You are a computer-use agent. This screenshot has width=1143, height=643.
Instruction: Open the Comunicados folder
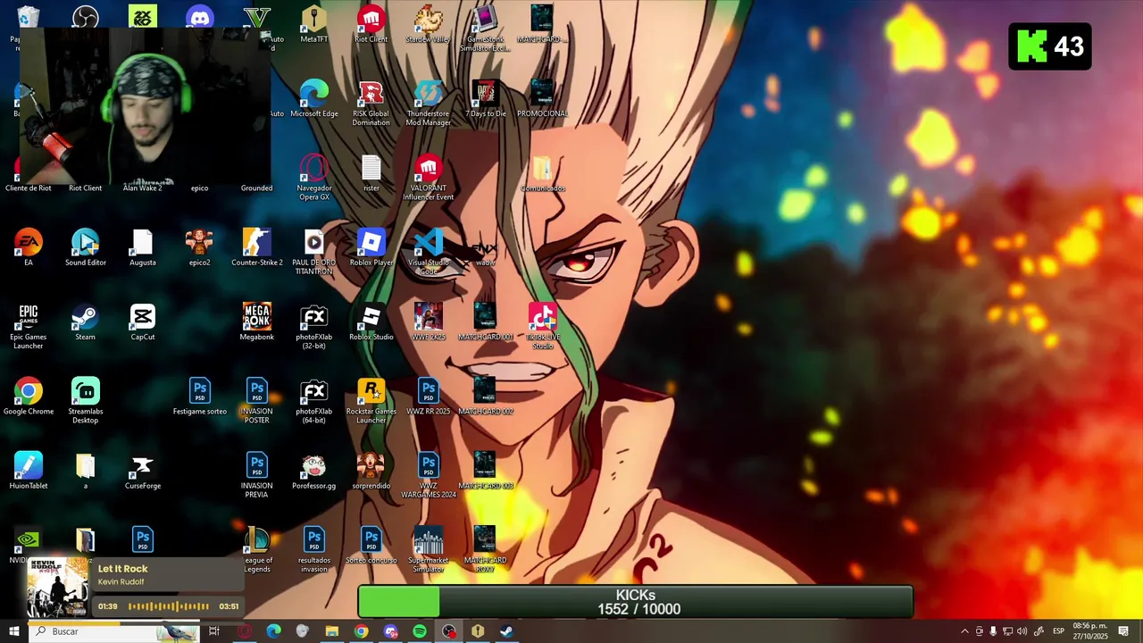[542, 173]
